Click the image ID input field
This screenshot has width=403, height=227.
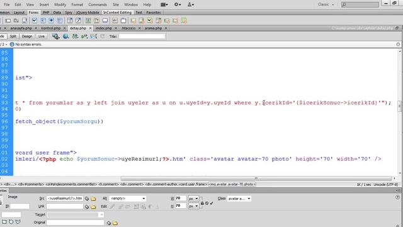20,206
